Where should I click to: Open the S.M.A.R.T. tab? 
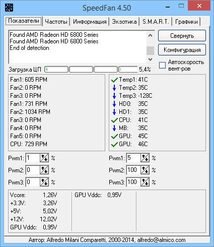pos(156,22)
